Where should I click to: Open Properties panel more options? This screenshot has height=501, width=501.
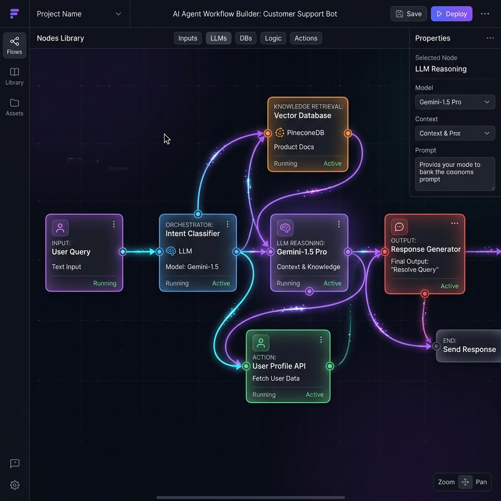490,38
